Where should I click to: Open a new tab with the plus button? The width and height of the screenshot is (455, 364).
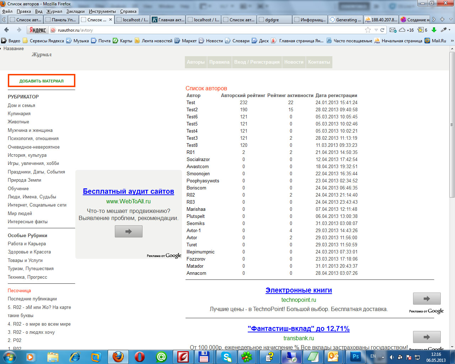(x=442, y=20)
